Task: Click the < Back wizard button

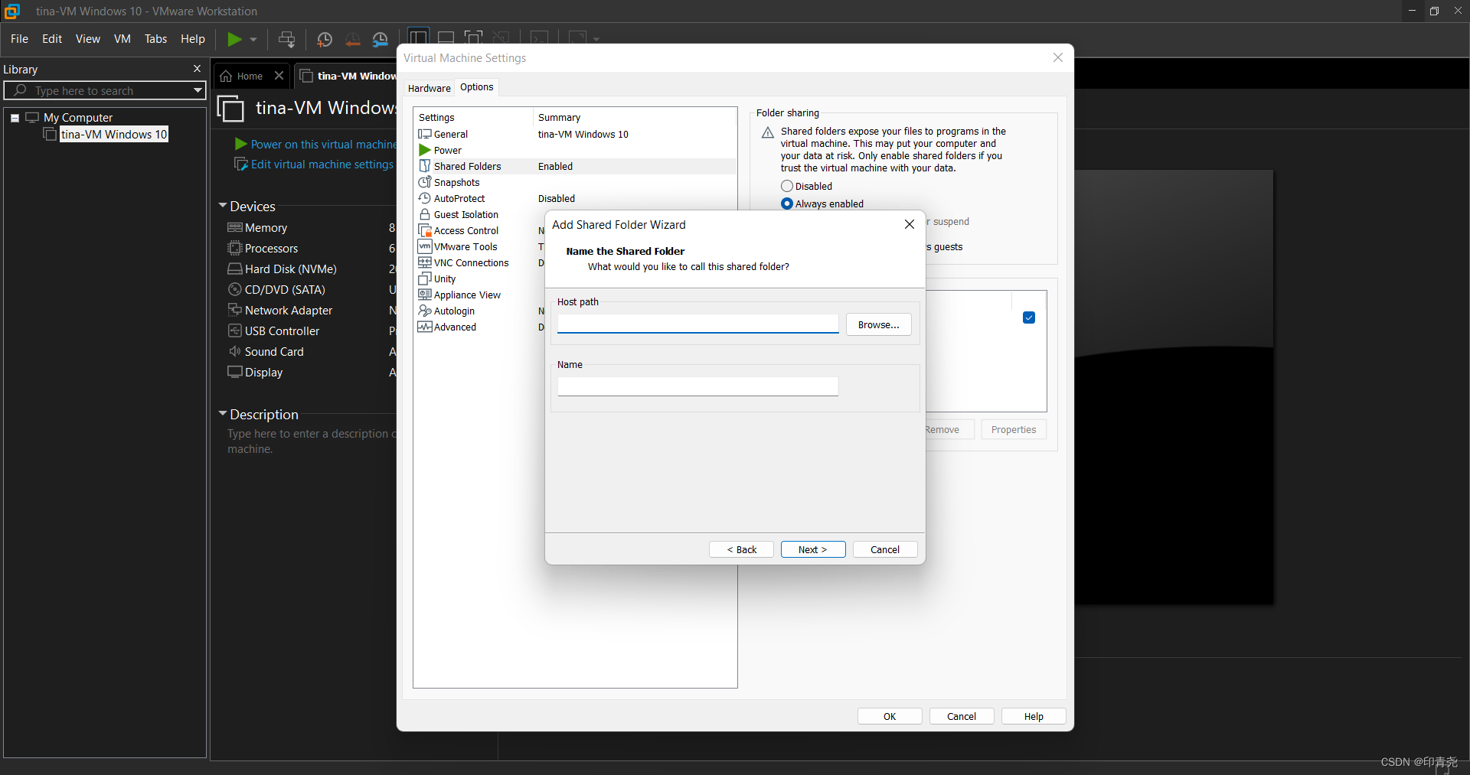Action: tap(741, 549)
